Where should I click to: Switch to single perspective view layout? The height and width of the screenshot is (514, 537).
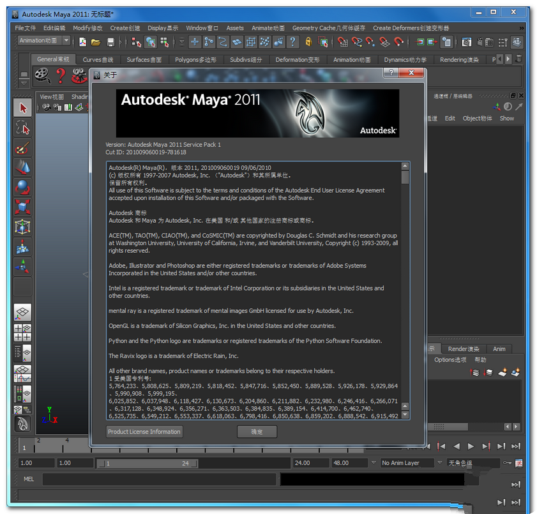pos(22,312)
